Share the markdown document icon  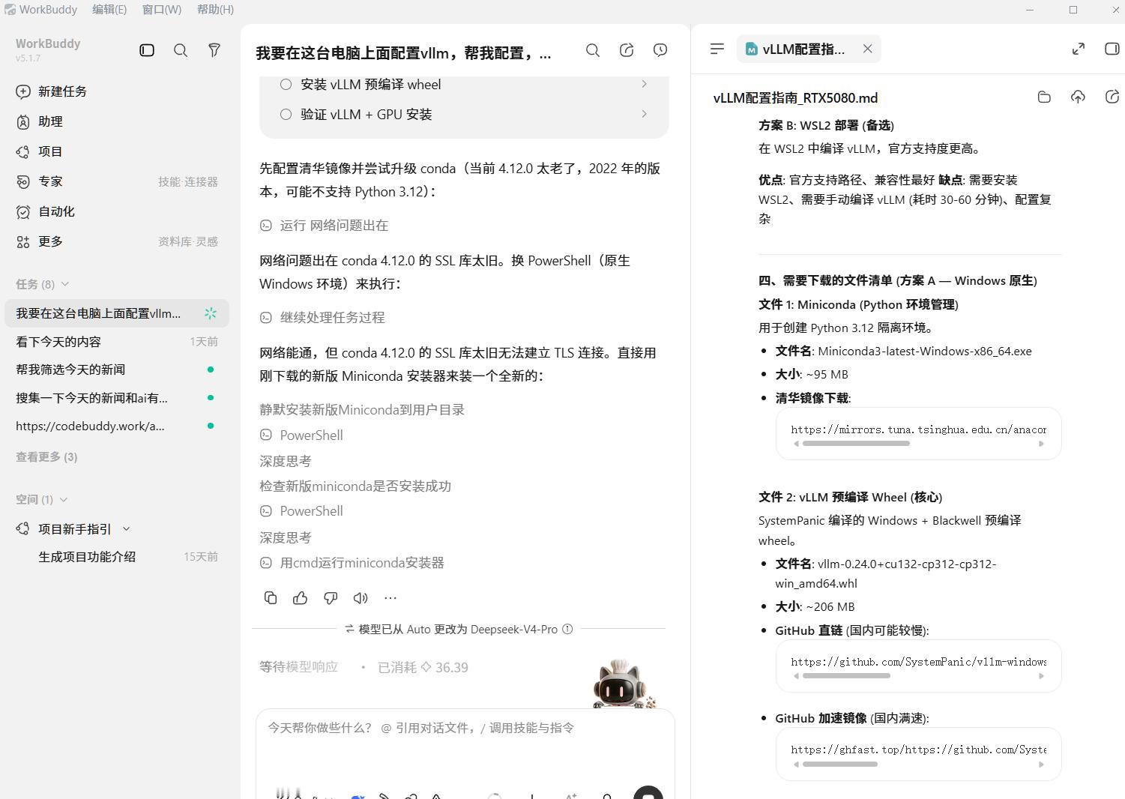click(1112, 97)
